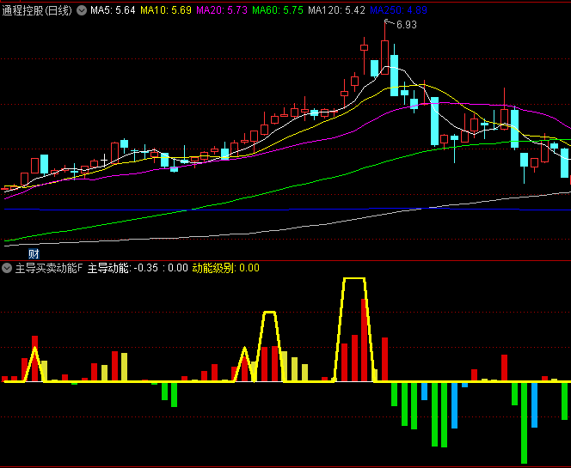571x468 pixels.
Task: Click the 动能级别: 0.00 value
Action: coord(226,269)
